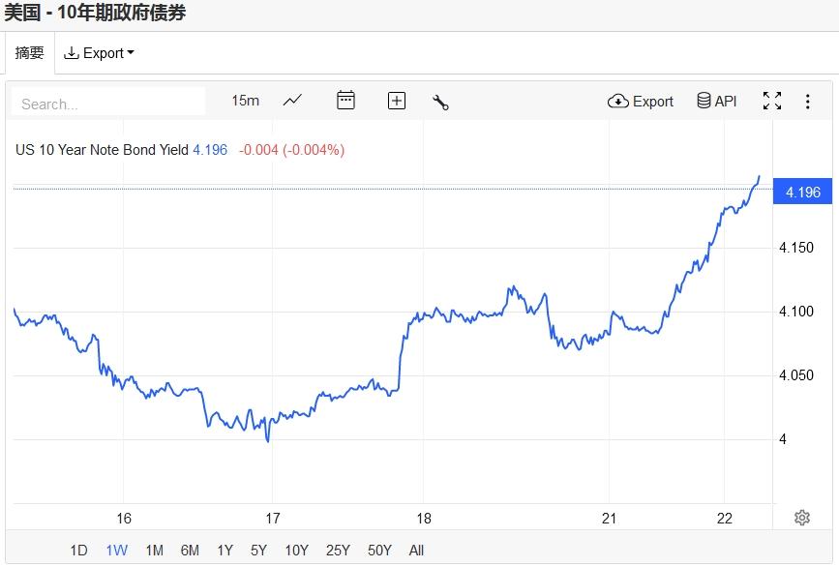
Task: Show All historical data range
Action: click(416, 551)
